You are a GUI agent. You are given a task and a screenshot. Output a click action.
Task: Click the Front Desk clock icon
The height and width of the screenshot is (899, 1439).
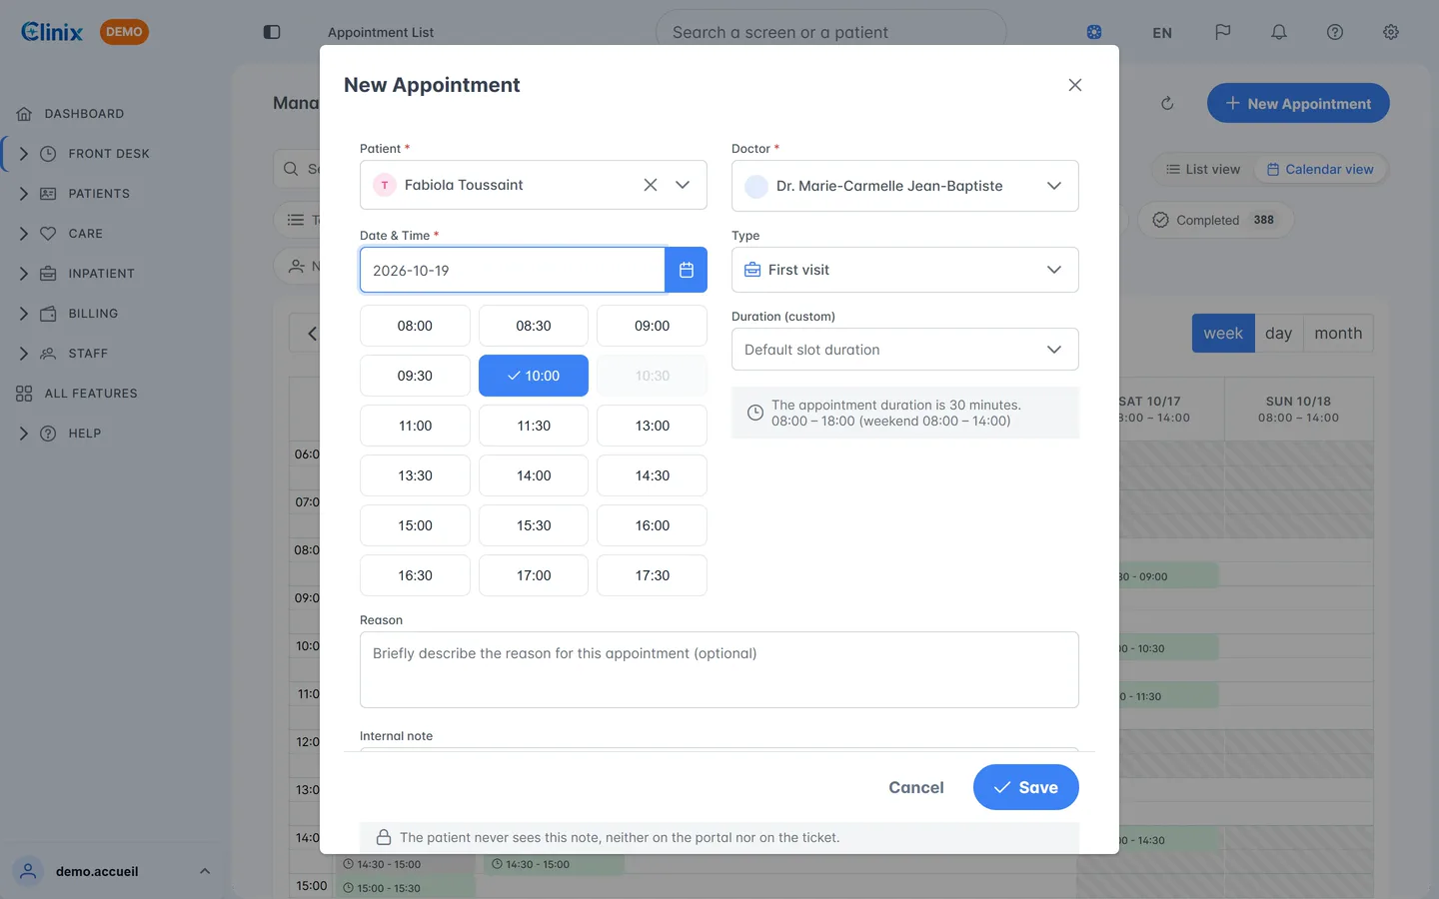pyautogui.click(x=48, y=154)
